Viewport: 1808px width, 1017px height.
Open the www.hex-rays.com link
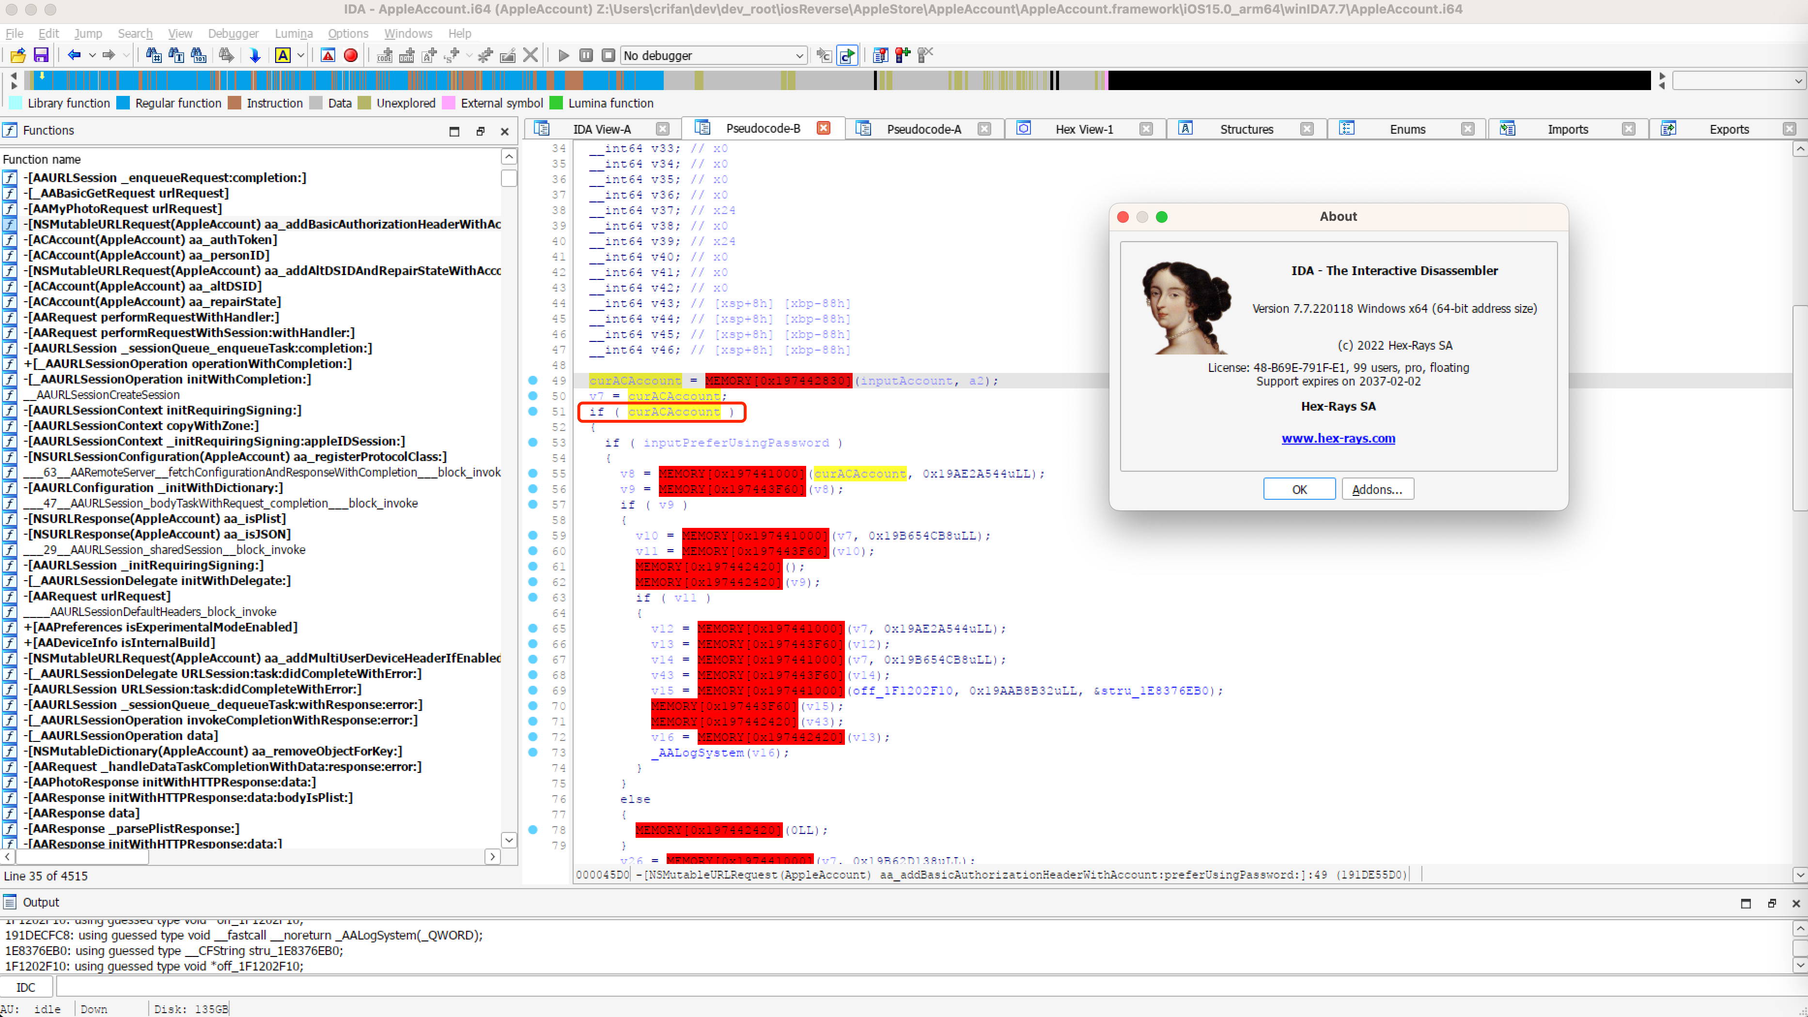tap(1338, 438)
